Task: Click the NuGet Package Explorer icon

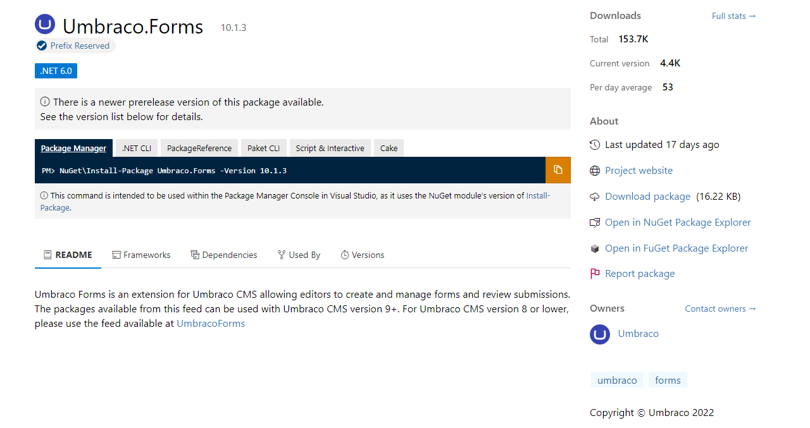Action: coord(595,223)
